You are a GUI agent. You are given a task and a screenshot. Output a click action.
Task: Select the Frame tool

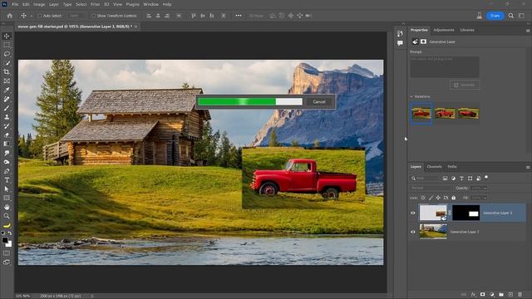point(7,81)
